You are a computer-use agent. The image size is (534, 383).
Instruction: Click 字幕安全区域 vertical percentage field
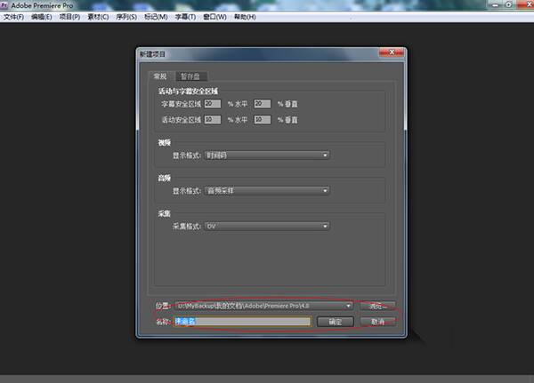pos(263,104)
